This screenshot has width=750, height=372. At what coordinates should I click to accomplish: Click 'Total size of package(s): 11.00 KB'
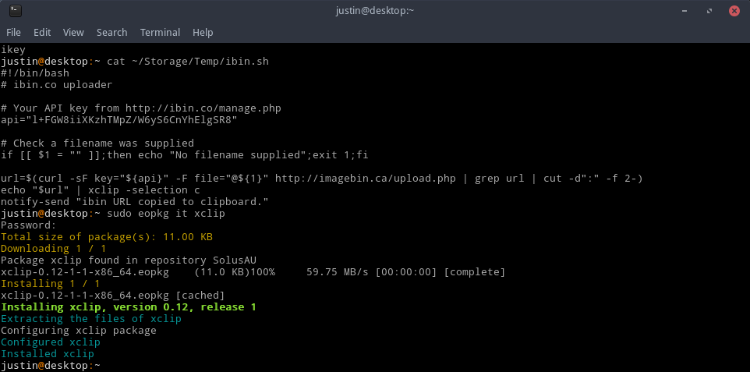pyautogui.click(x=107, y=237)
